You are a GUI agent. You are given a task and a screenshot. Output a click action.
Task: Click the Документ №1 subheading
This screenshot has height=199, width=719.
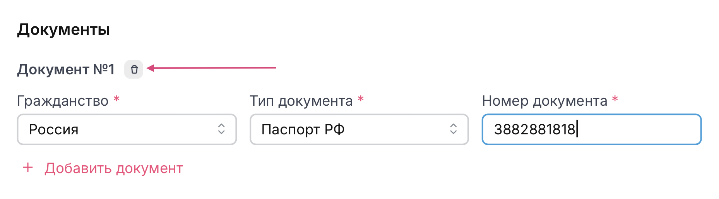[66, 70]
